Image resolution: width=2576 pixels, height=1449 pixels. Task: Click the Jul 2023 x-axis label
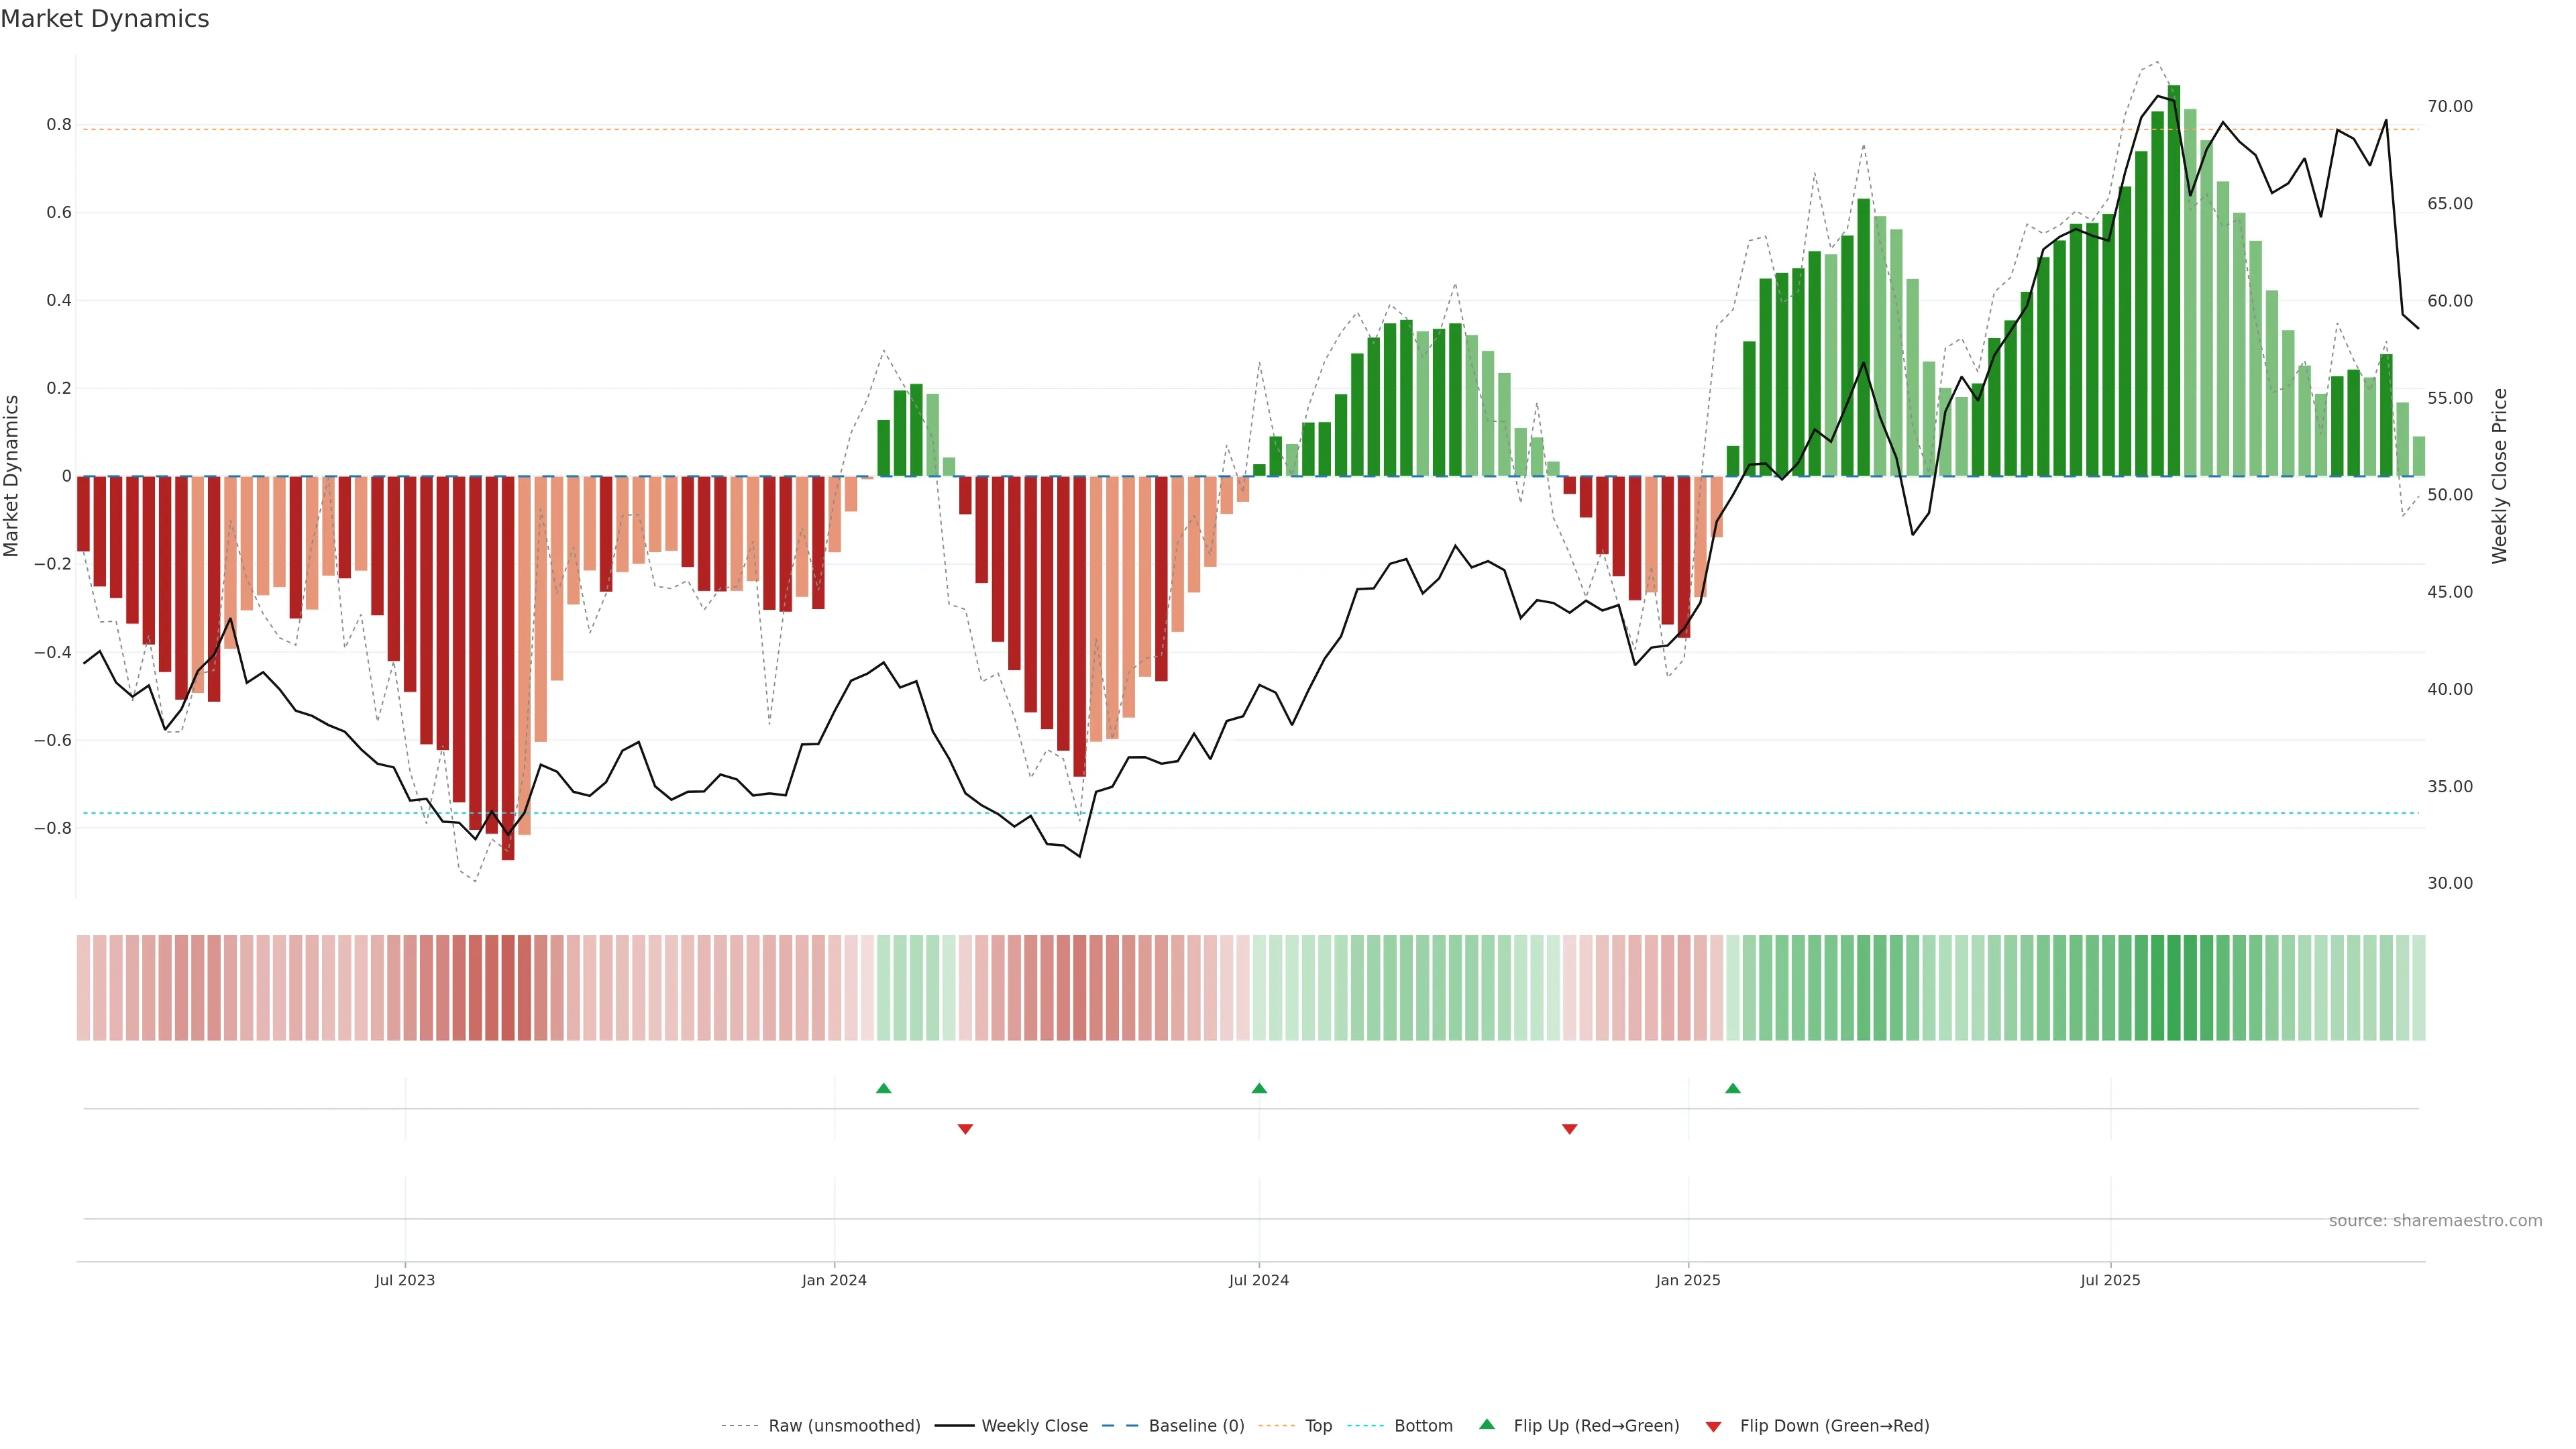click(405, 1280)
